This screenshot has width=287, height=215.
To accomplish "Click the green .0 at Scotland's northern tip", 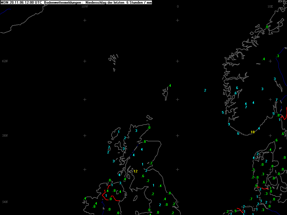I will (149, 128).
